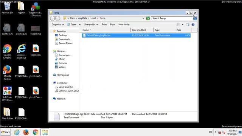This screenshot has width=242, height=136.
Task: Select the ykcol-4aaf desktop file
Action: pos(36,71)
